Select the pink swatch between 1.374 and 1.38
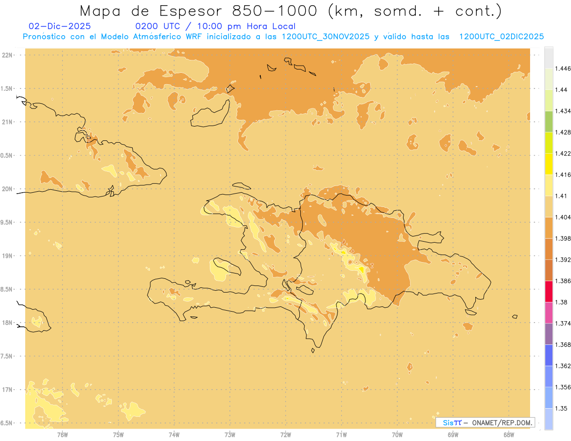This screenshot has width=571, height=441. pos(549,313)
